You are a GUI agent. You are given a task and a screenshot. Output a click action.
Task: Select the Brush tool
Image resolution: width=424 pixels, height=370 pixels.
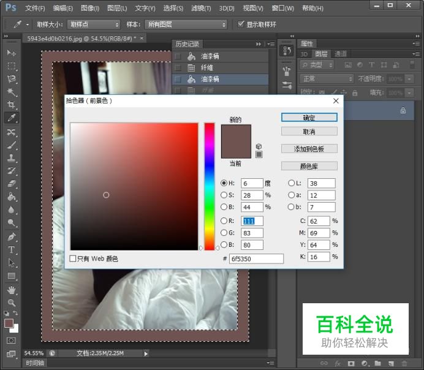coord(11,145)
